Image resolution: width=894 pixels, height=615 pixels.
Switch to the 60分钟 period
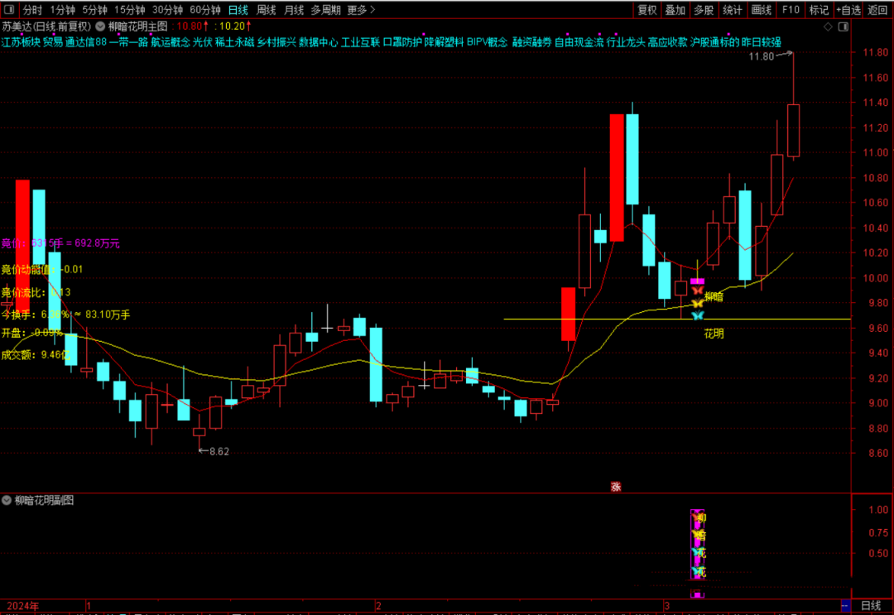coord(205,10)
